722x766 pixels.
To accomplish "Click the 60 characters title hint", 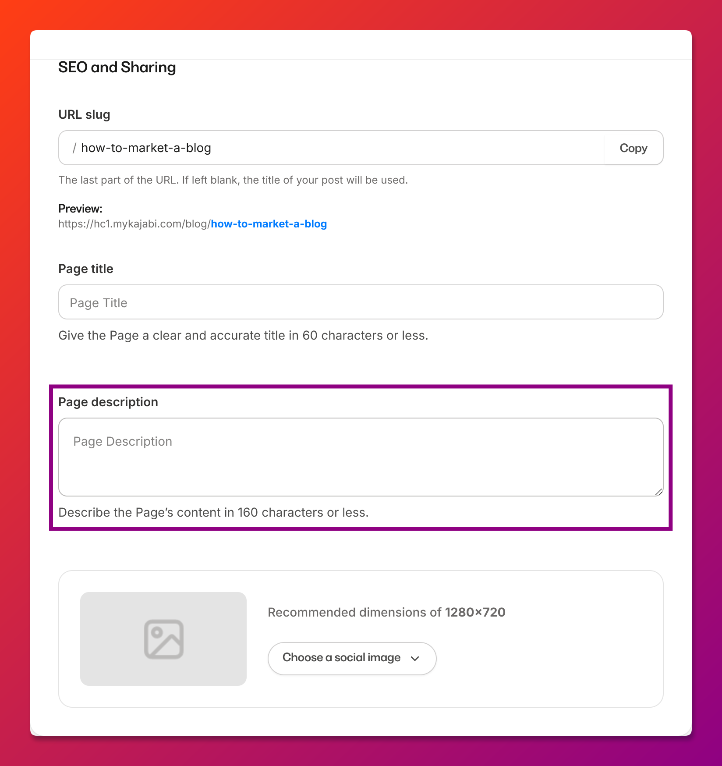I will pyautogui.click(x=243, y=336).
